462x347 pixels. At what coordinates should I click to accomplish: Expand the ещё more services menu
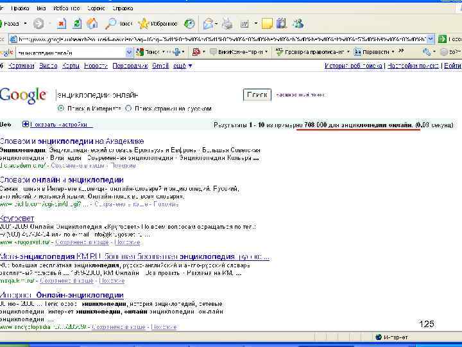point(182,66)
